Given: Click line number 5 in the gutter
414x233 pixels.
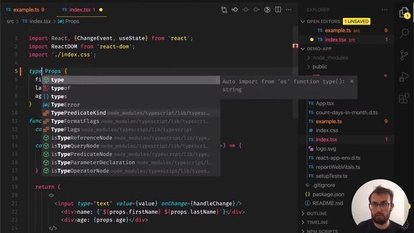Looking at the screenshot, I should pos(16,71).
